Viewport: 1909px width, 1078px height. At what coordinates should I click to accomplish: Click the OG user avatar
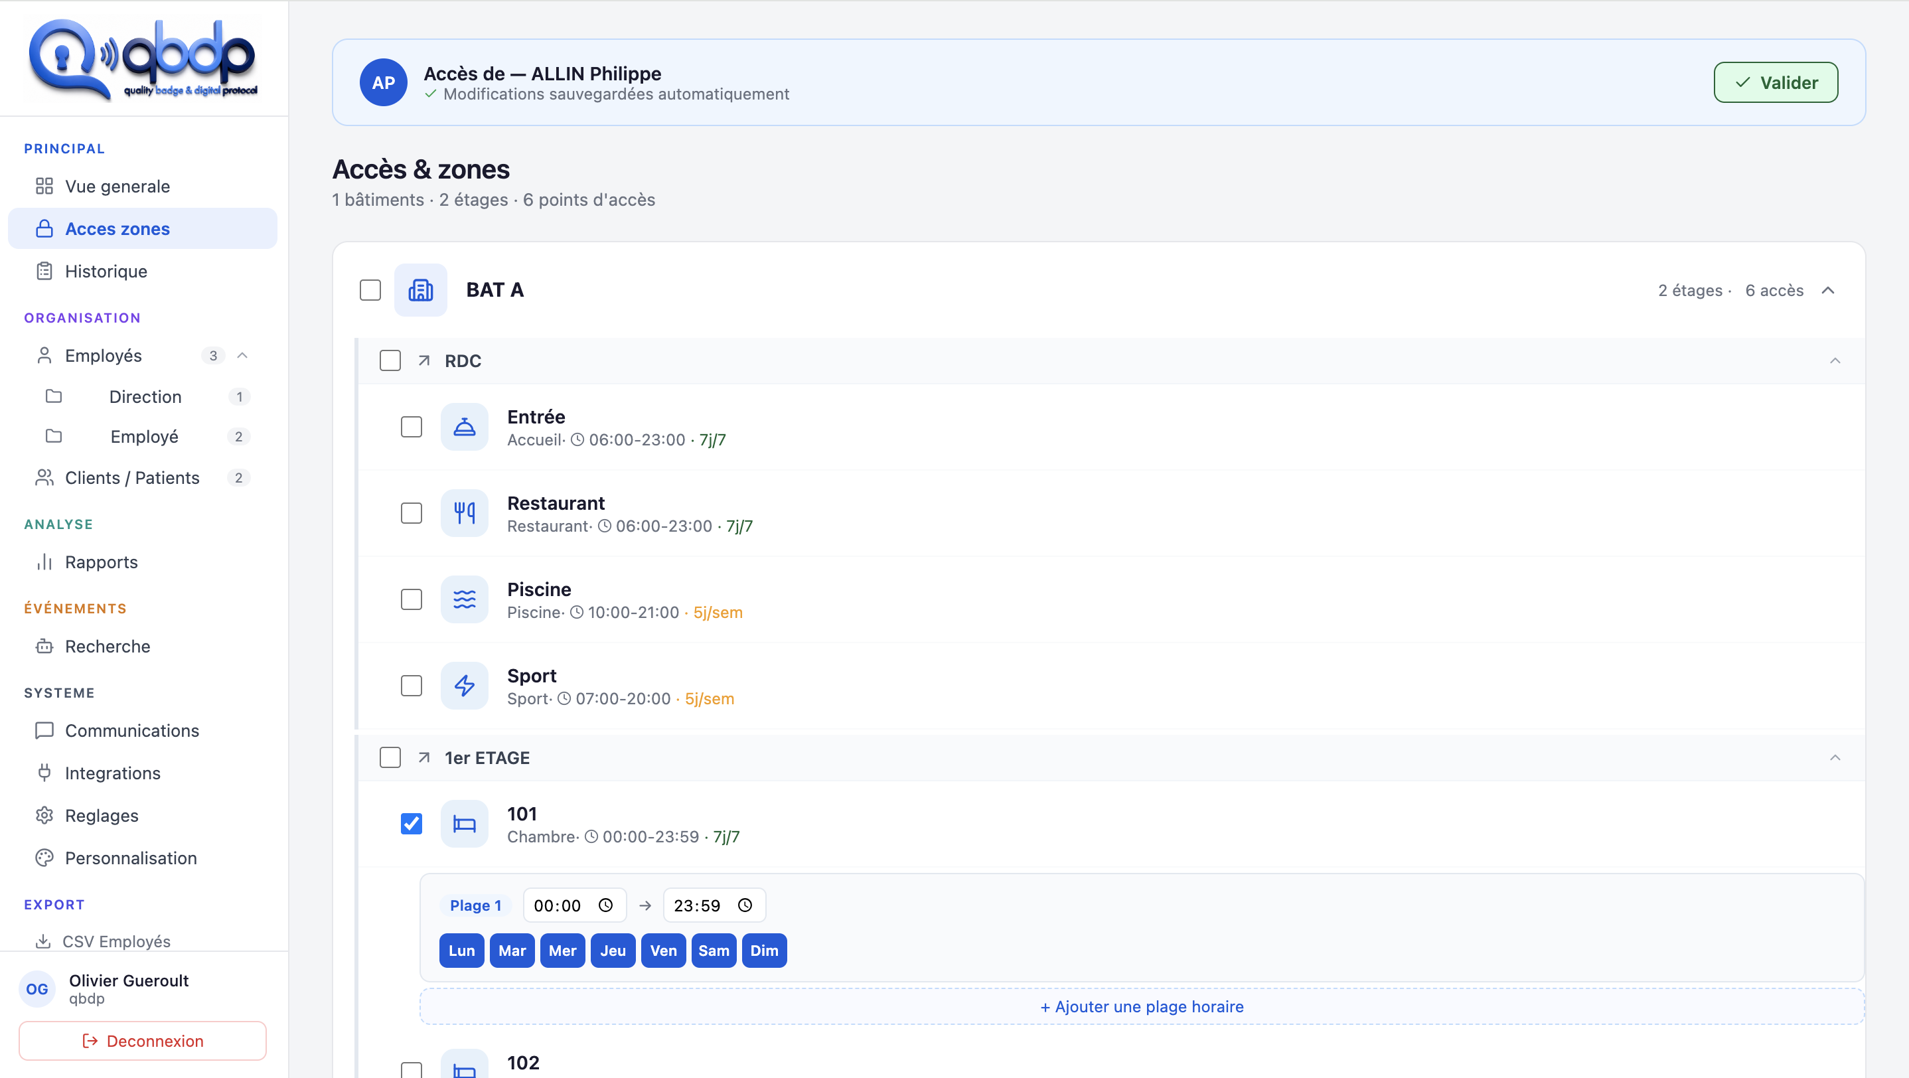[x=37, y=989]
